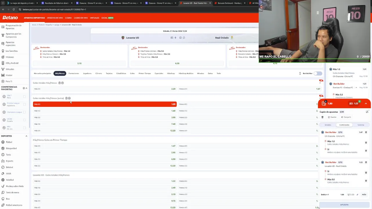This screenshot has width=372, height=209.
Task: Open Competencias Favoritas settings gear
Action: click(24, 88)
